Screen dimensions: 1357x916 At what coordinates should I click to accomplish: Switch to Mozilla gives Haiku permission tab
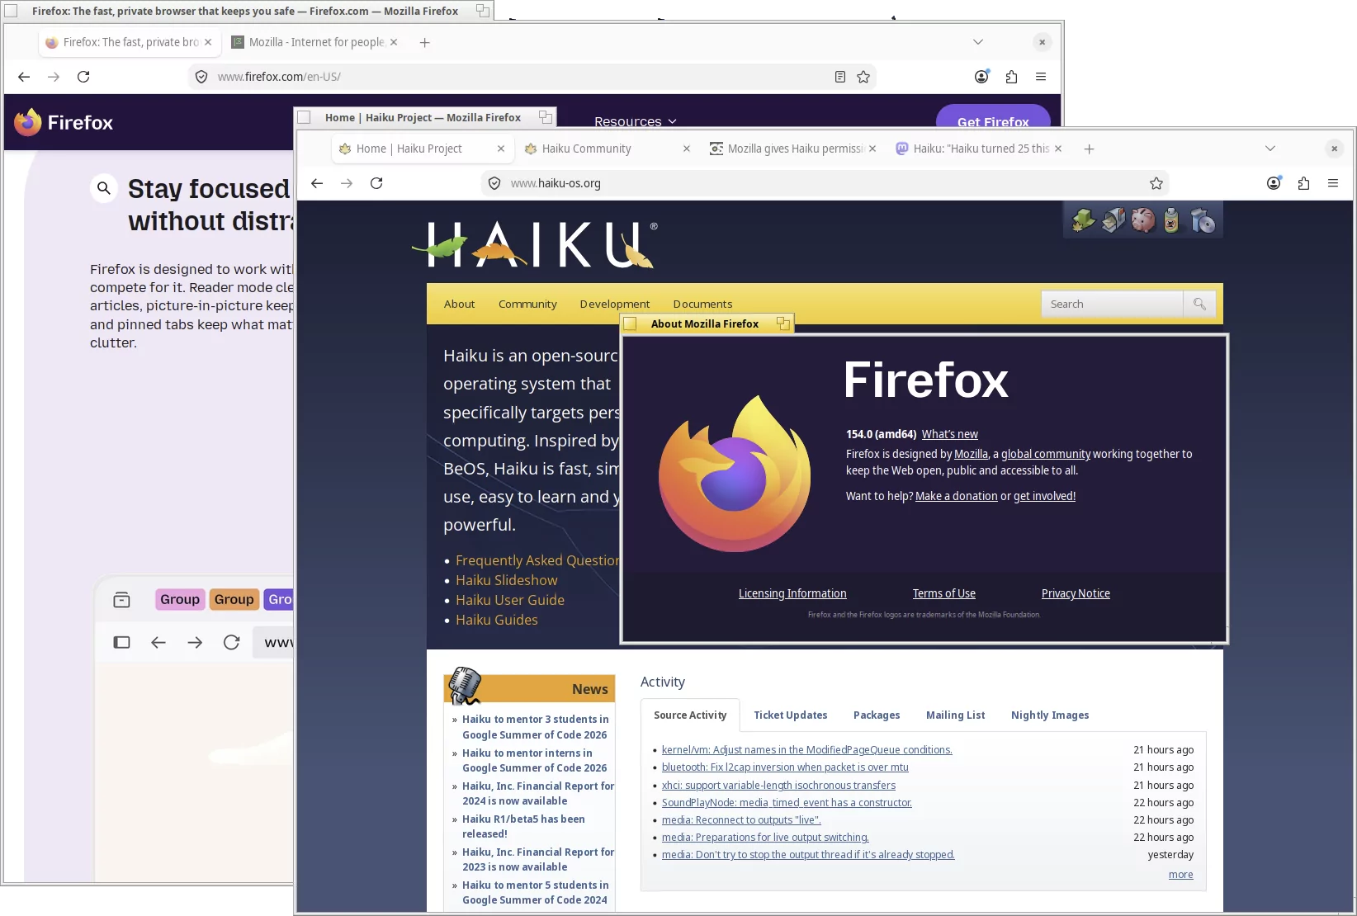(792, 149)
